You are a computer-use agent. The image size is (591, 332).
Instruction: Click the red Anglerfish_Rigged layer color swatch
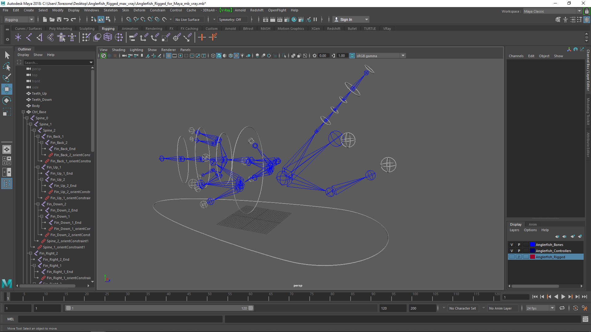pos(532,257)
